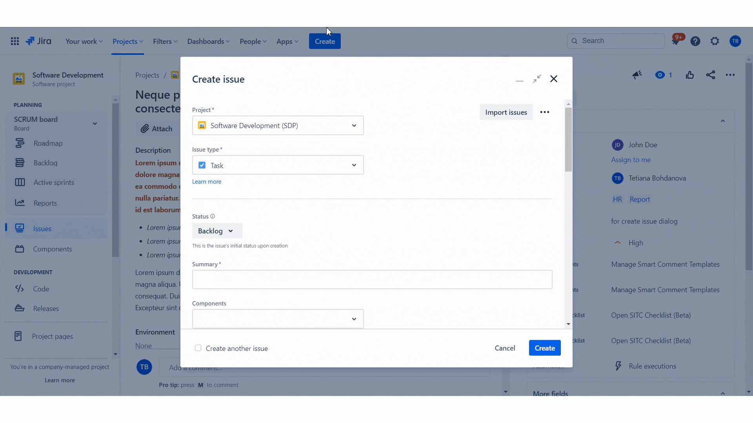Click the thumbs up vote icon
Screen dimensions: 753x423
pos(690,75)
